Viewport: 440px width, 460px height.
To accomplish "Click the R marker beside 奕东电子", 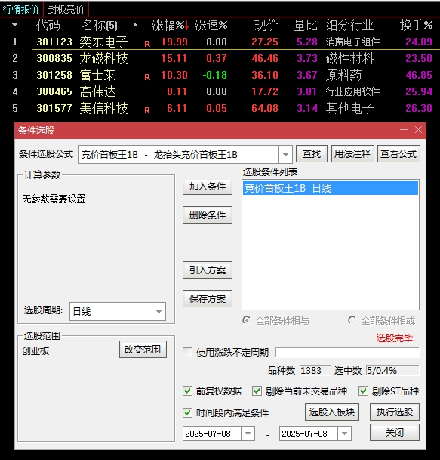I will tap(147, 44).
